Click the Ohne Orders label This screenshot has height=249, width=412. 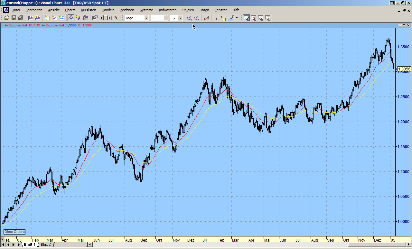click(14, 232)
